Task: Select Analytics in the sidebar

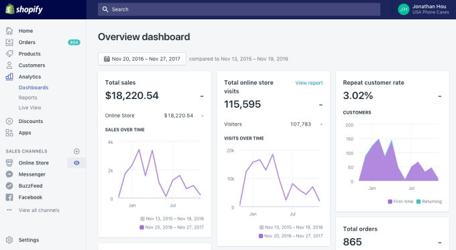Action: pos(30,77)
